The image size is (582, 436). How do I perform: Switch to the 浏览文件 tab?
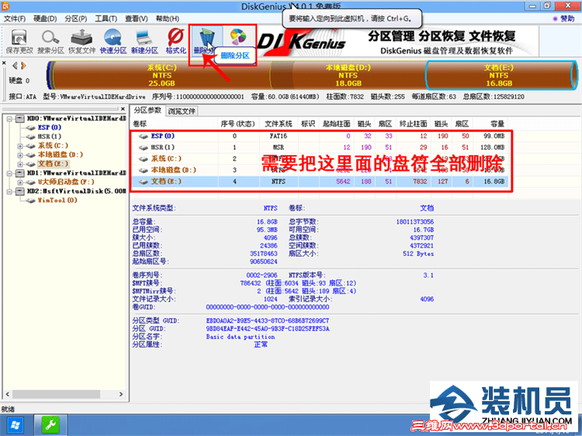181,111
